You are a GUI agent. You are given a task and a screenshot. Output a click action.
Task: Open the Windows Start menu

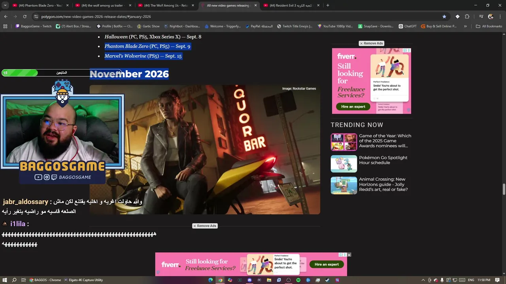coord(5,280)
